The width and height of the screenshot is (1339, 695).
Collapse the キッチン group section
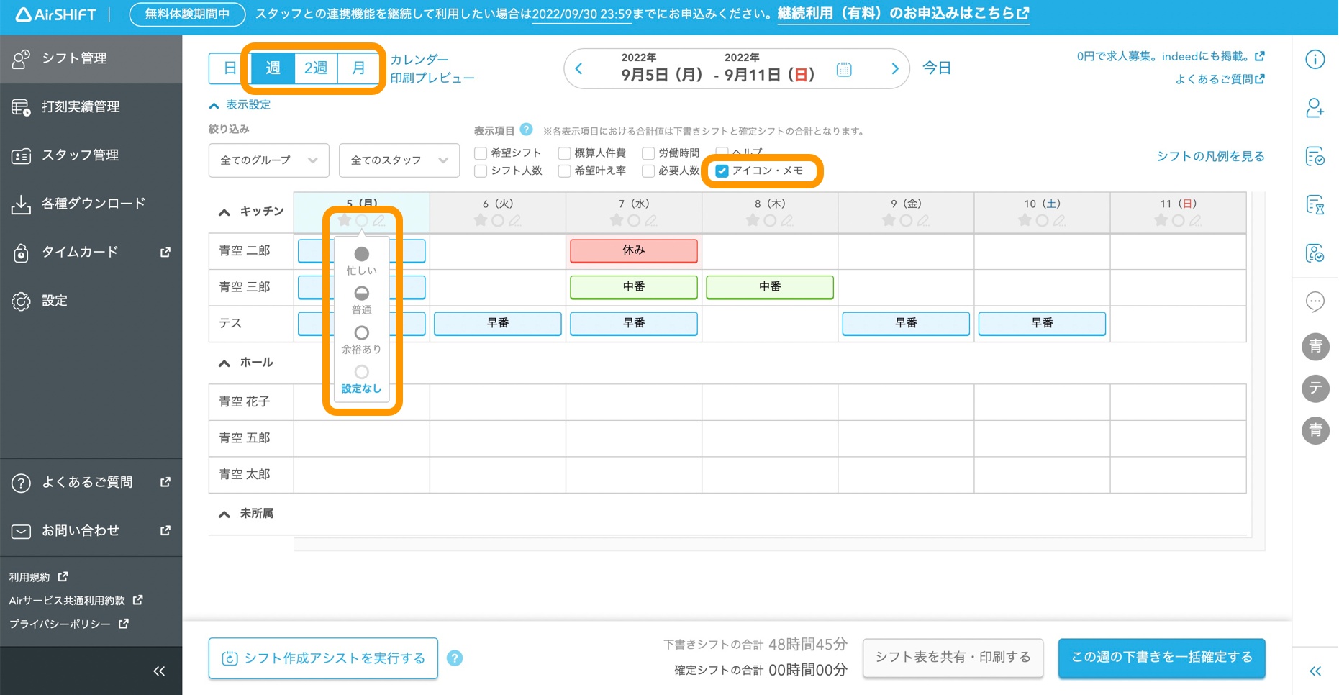(224, 212)
